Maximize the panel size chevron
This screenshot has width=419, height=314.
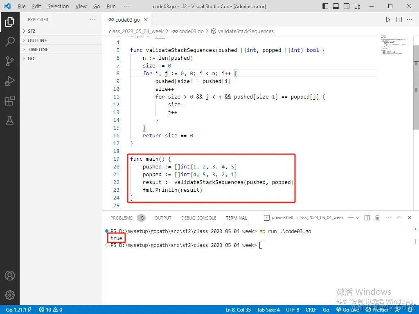399,218
